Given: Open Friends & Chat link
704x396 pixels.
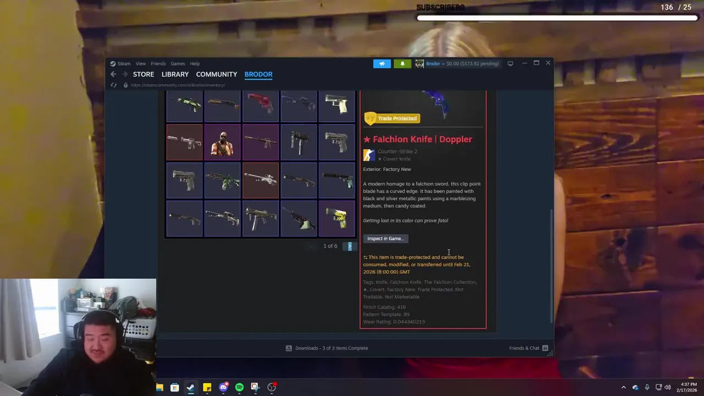Looking at the screenshot, I should tap(524, 348).
